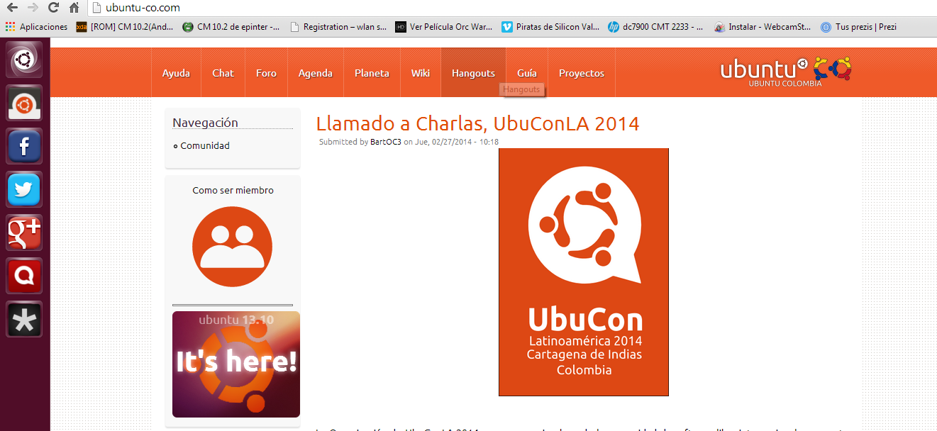Open the browser home icon
This screenshot has width=937, height=431.
point(74,8)
